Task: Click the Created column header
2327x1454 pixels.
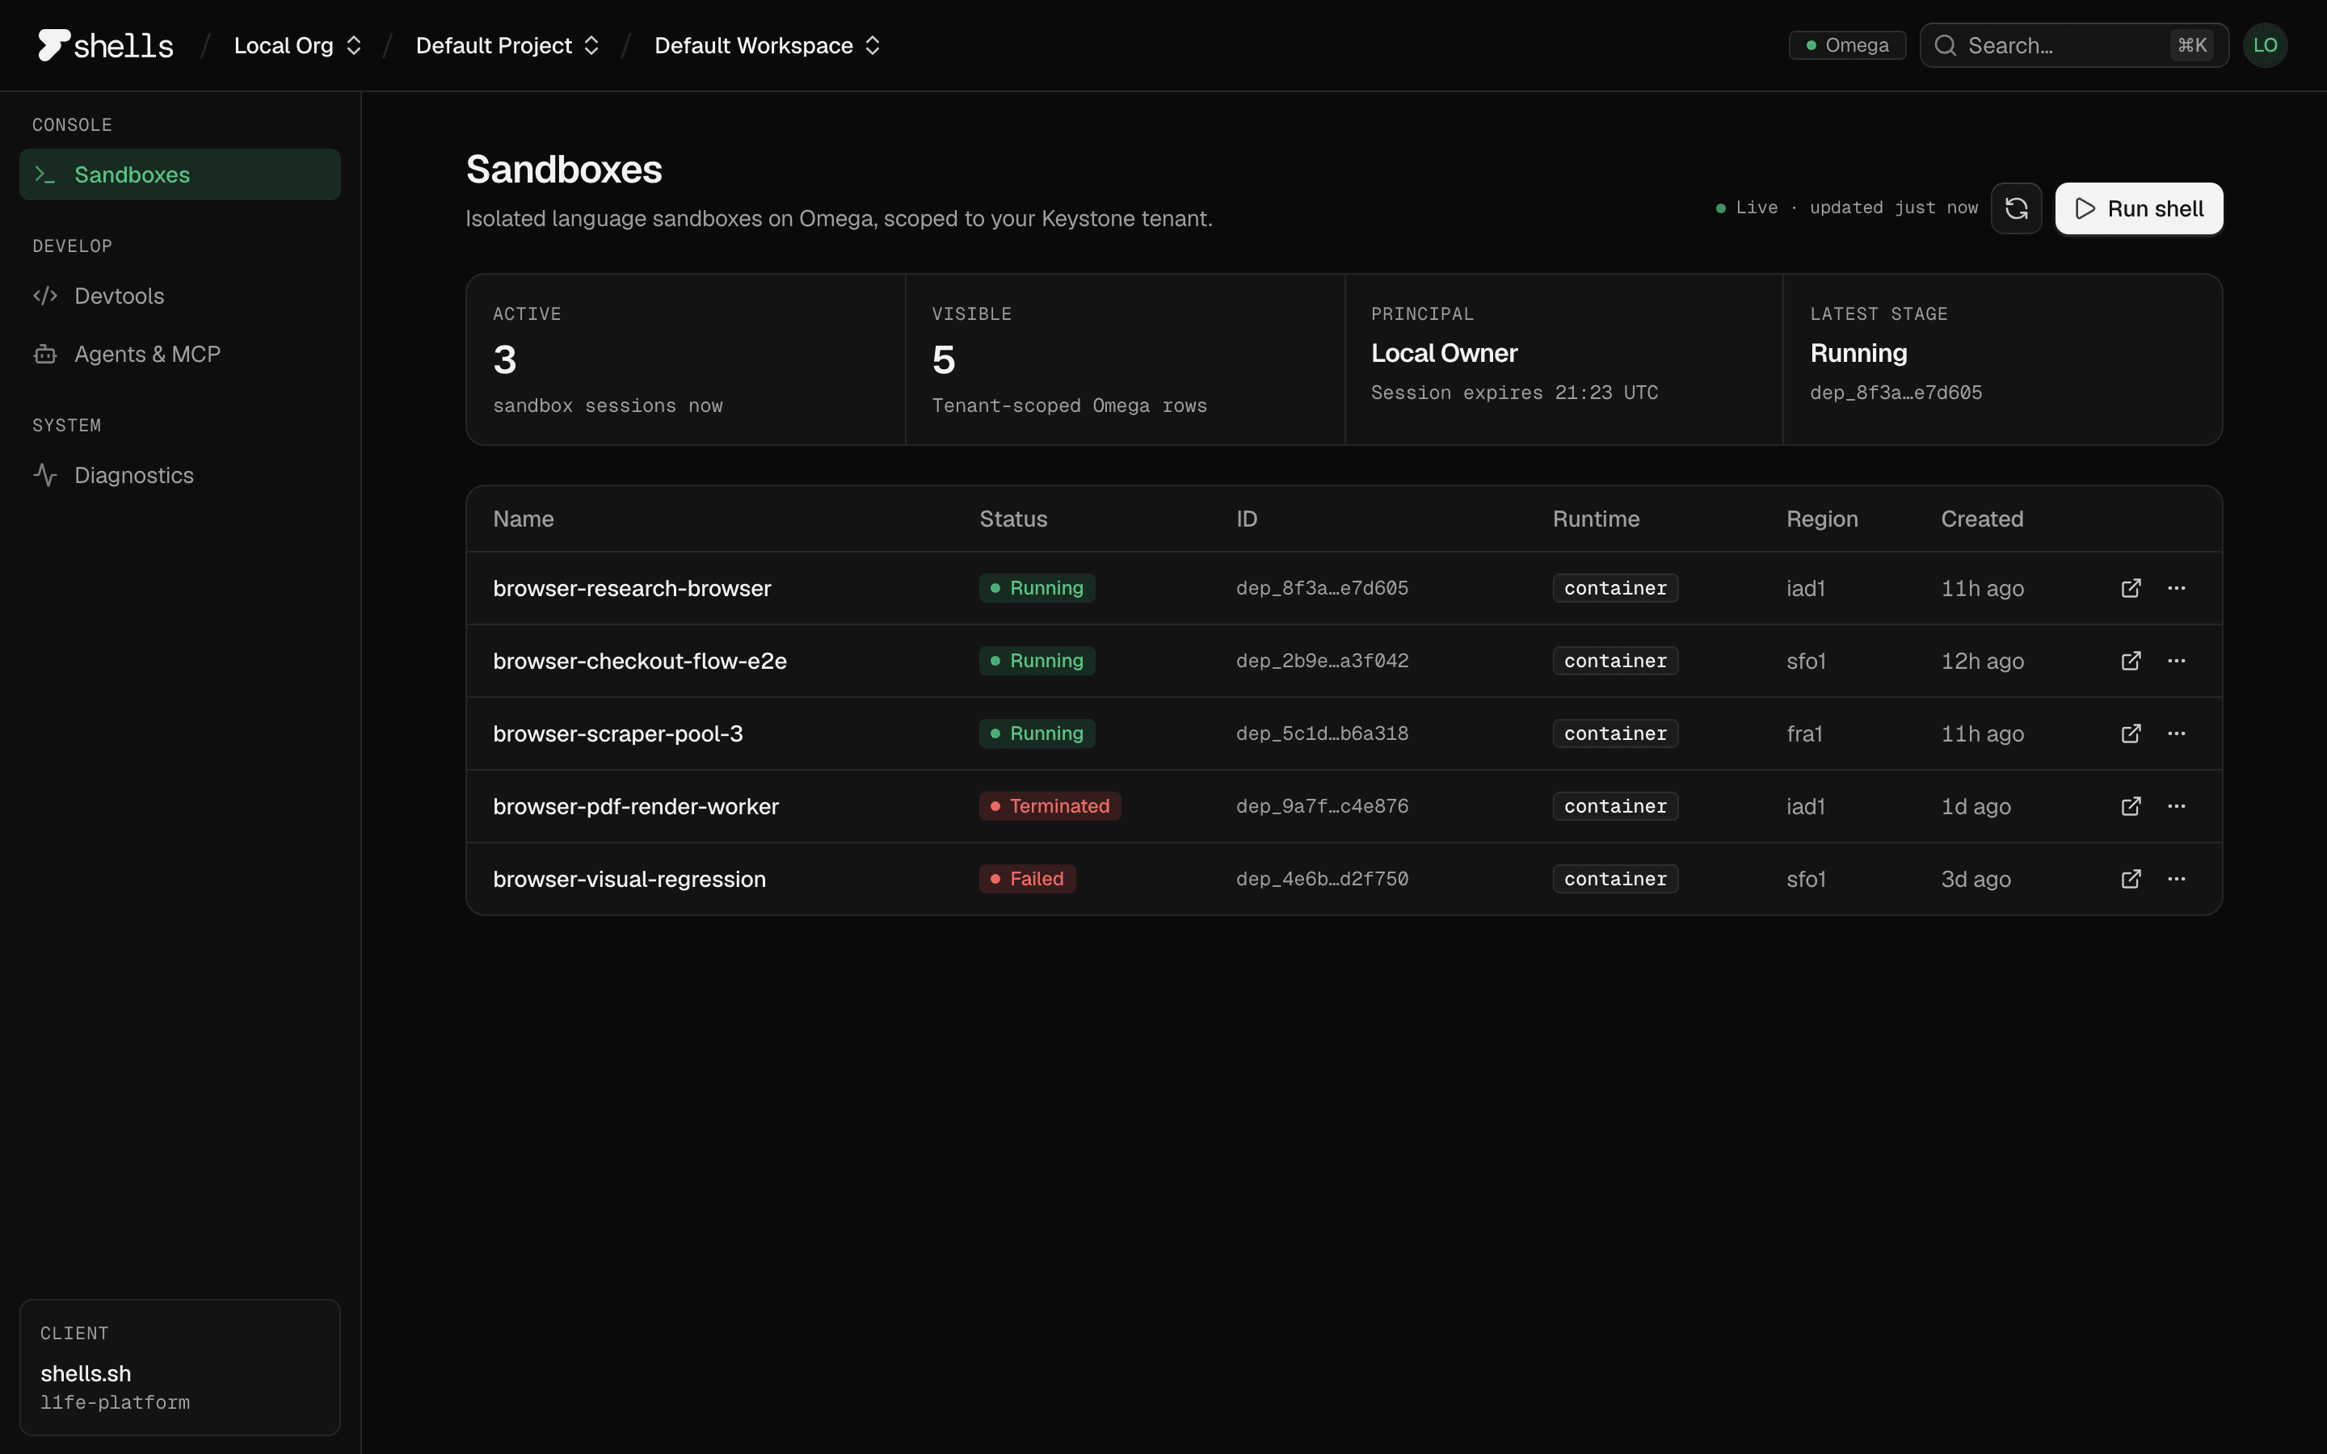Action: coord(1982,519)
